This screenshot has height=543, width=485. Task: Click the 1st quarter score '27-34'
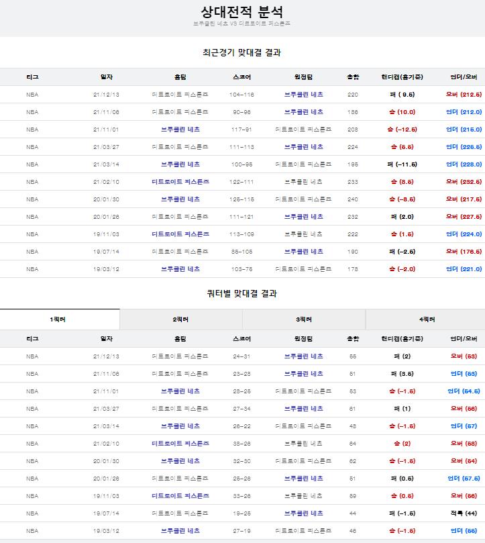(241, 409)
